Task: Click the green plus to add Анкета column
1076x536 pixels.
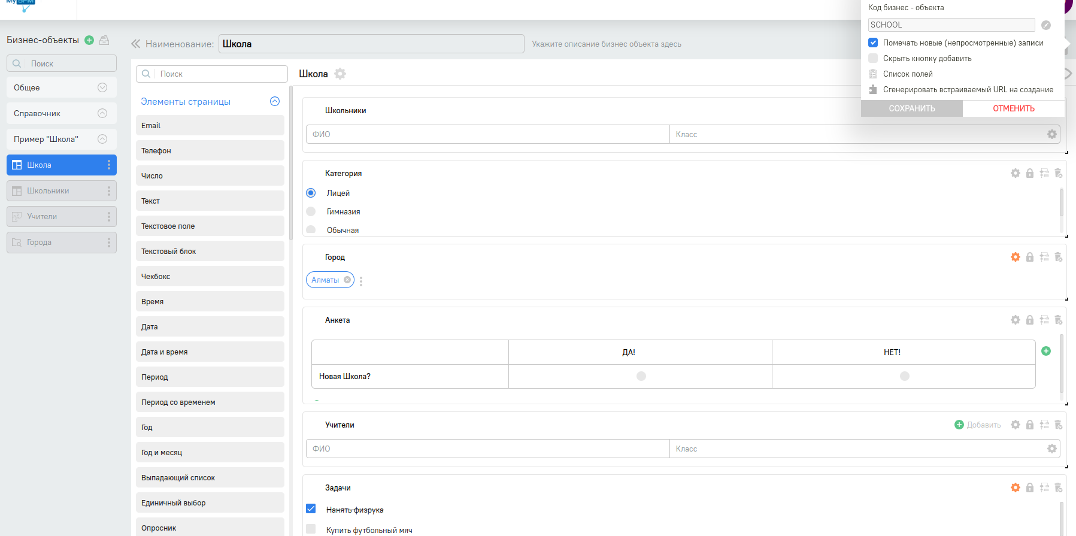Action: (1046, 351)
